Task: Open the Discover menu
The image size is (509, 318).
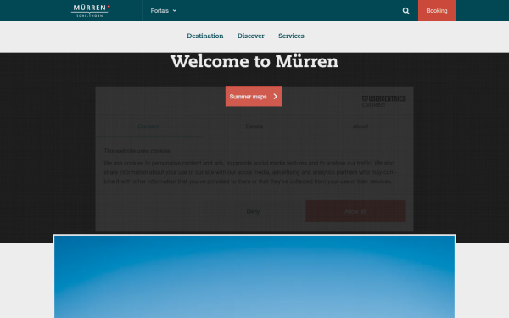Action: (250, 36)
